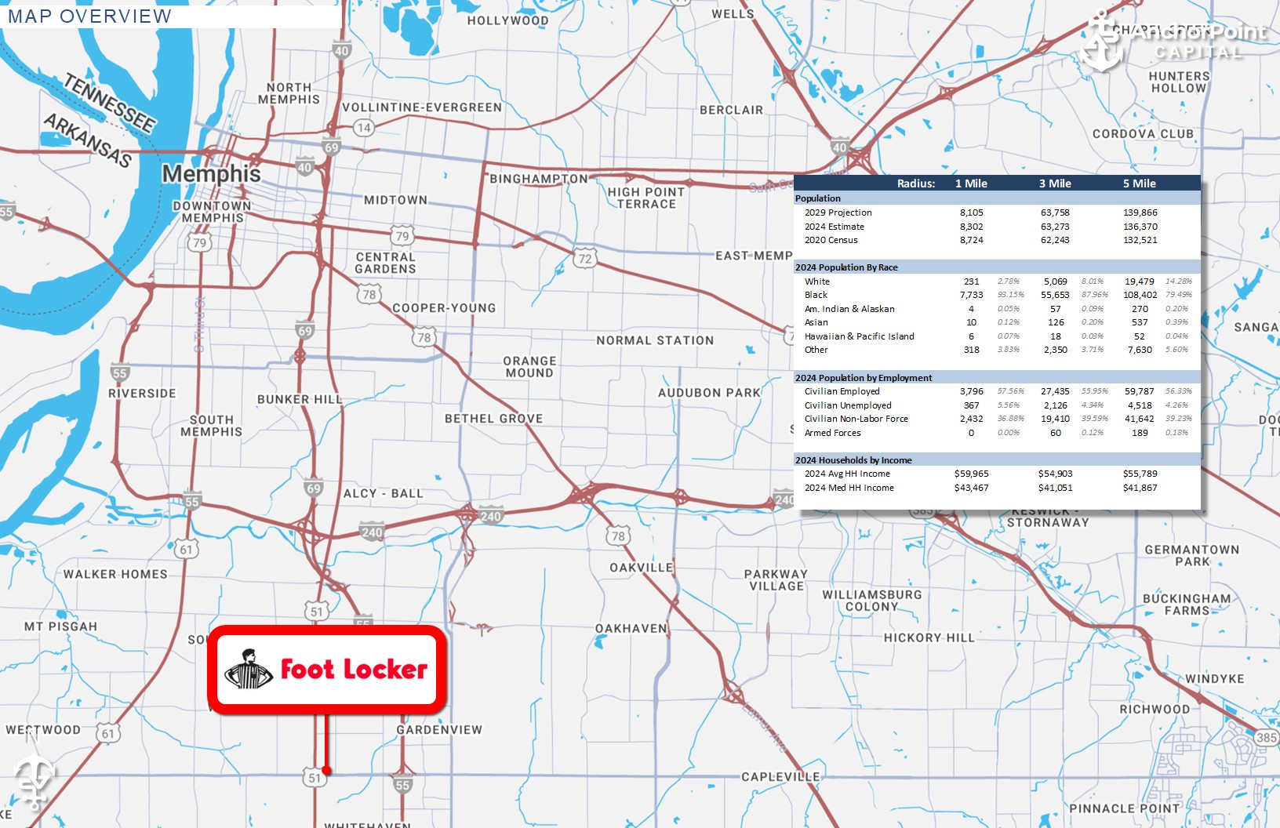Click the Parkway Village label
The height and width of the screenshot is (828, 1280).
pyautogui.click(x=776, y=580)
